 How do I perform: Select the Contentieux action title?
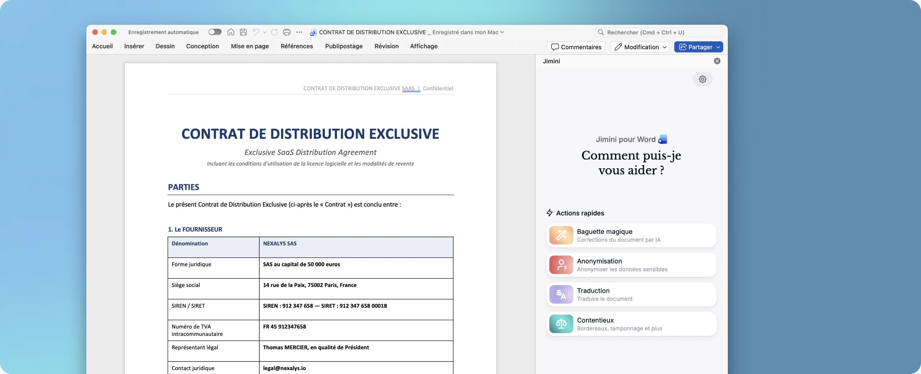click(595, 320)
